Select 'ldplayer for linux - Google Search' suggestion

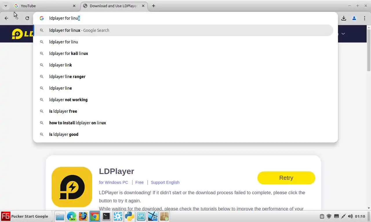(x=183, y=30)
